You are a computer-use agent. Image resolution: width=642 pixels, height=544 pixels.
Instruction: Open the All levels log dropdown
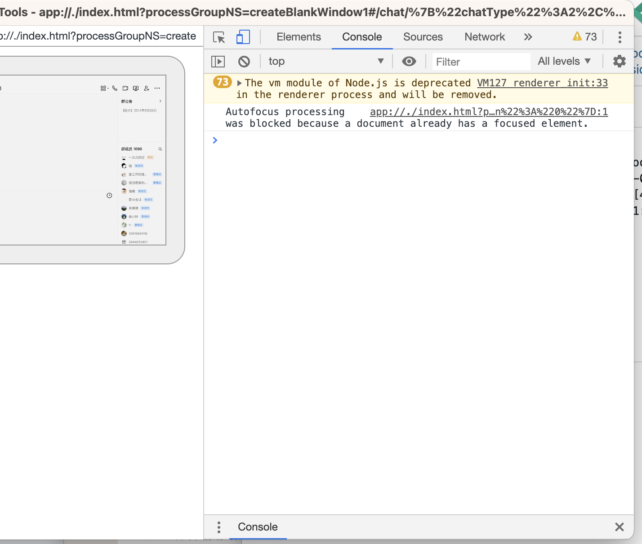564,62
